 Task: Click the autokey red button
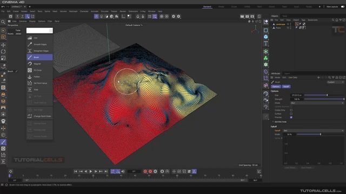[x=150, y=171]
